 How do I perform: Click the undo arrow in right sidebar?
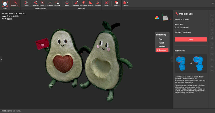[212, 66]
